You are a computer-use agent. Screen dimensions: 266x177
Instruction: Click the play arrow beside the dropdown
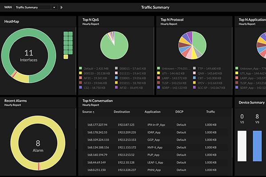pyautogui.click(x=62, y=8)
